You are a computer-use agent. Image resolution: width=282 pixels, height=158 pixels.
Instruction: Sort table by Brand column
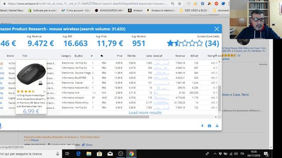click(10, 56)
